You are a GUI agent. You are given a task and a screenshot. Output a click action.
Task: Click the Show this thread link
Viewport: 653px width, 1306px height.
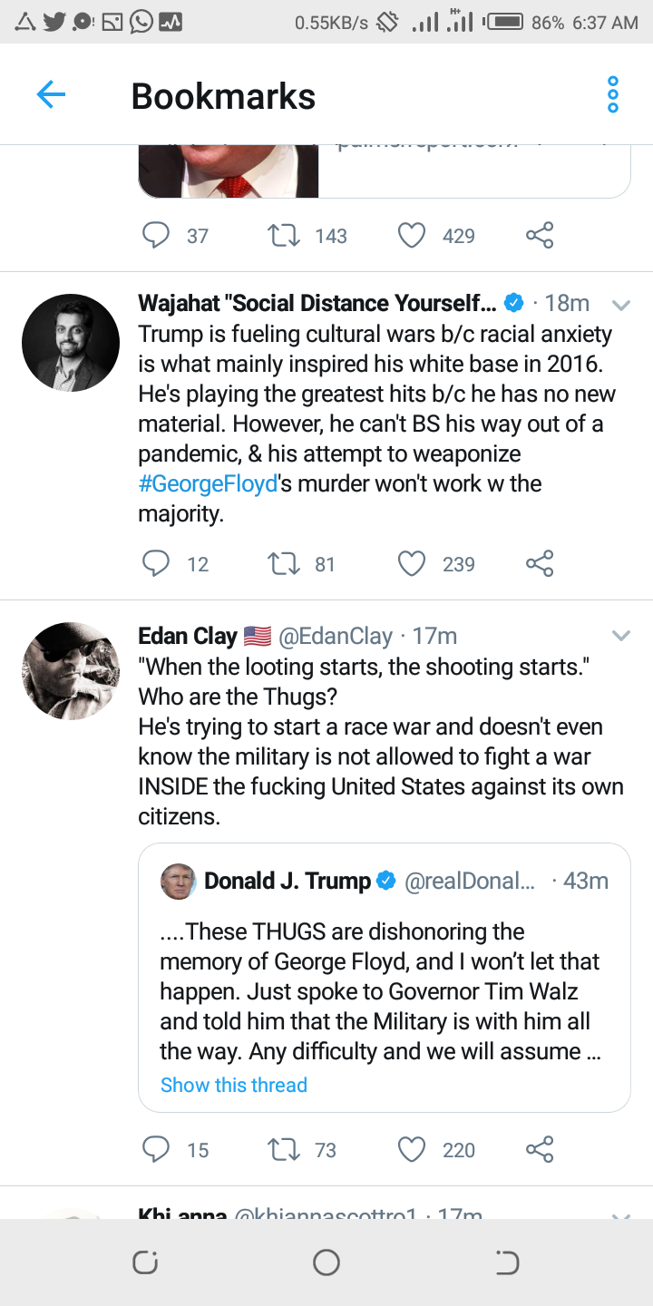234,1085
